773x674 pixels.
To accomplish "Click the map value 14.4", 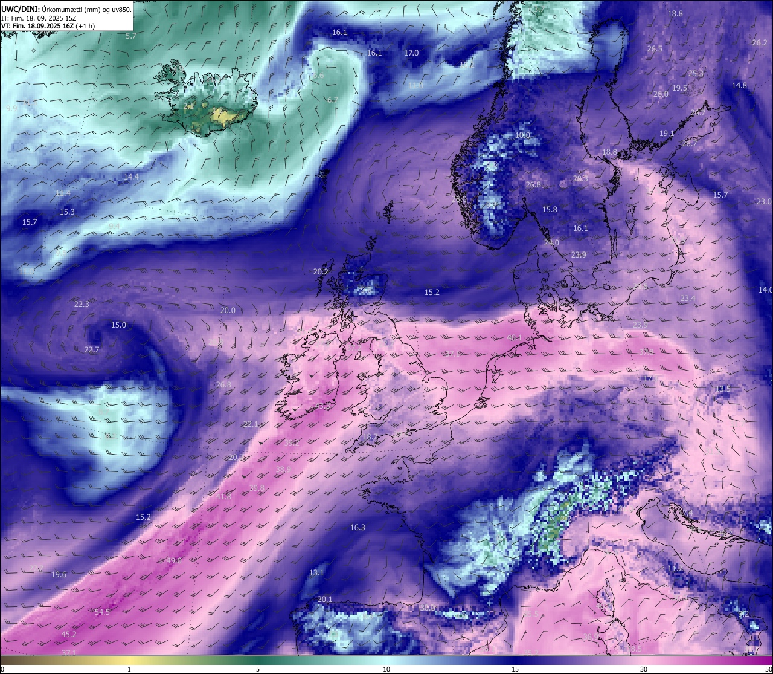I will click(131, 177).
